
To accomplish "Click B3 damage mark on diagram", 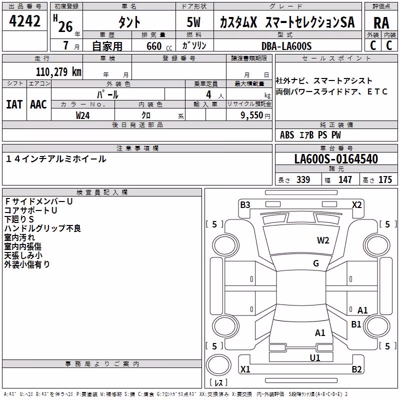I will coord(245,205).
